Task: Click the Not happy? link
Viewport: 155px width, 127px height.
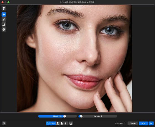Action: coord(120,123)
